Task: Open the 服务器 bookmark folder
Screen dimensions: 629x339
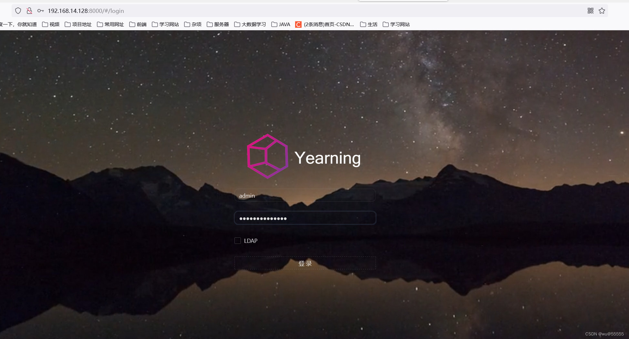Action: 218,25
